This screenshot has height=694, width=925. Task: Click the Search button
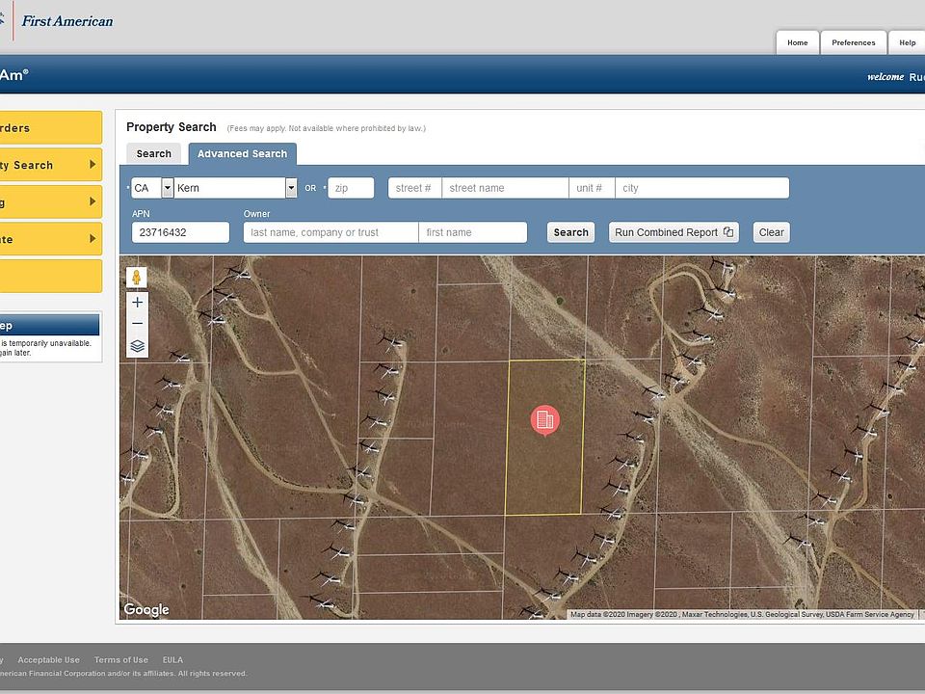click(570, 232)
